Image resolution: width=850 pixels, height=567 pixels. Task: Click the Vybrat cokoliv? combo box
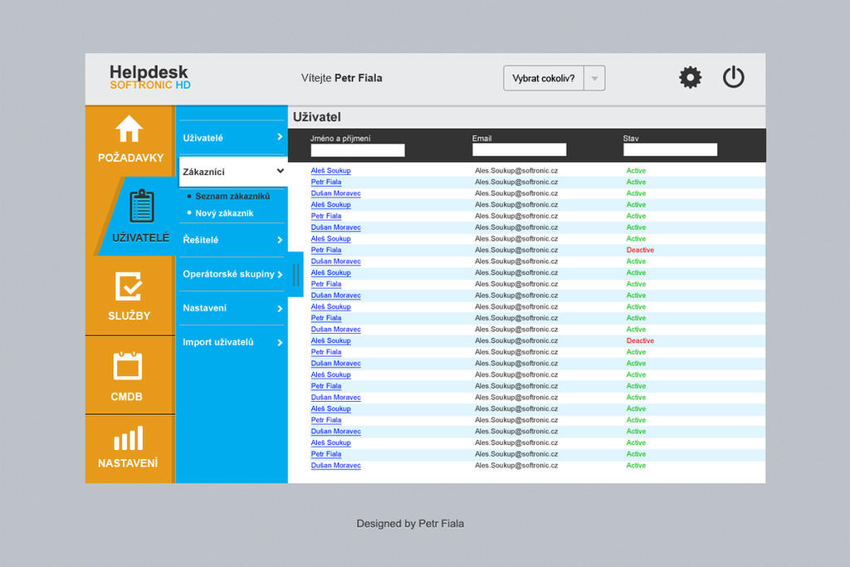click(x=554, y=79)
